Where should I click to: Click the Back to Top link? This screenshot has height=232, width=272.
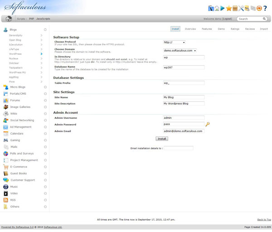pos(264,220)
